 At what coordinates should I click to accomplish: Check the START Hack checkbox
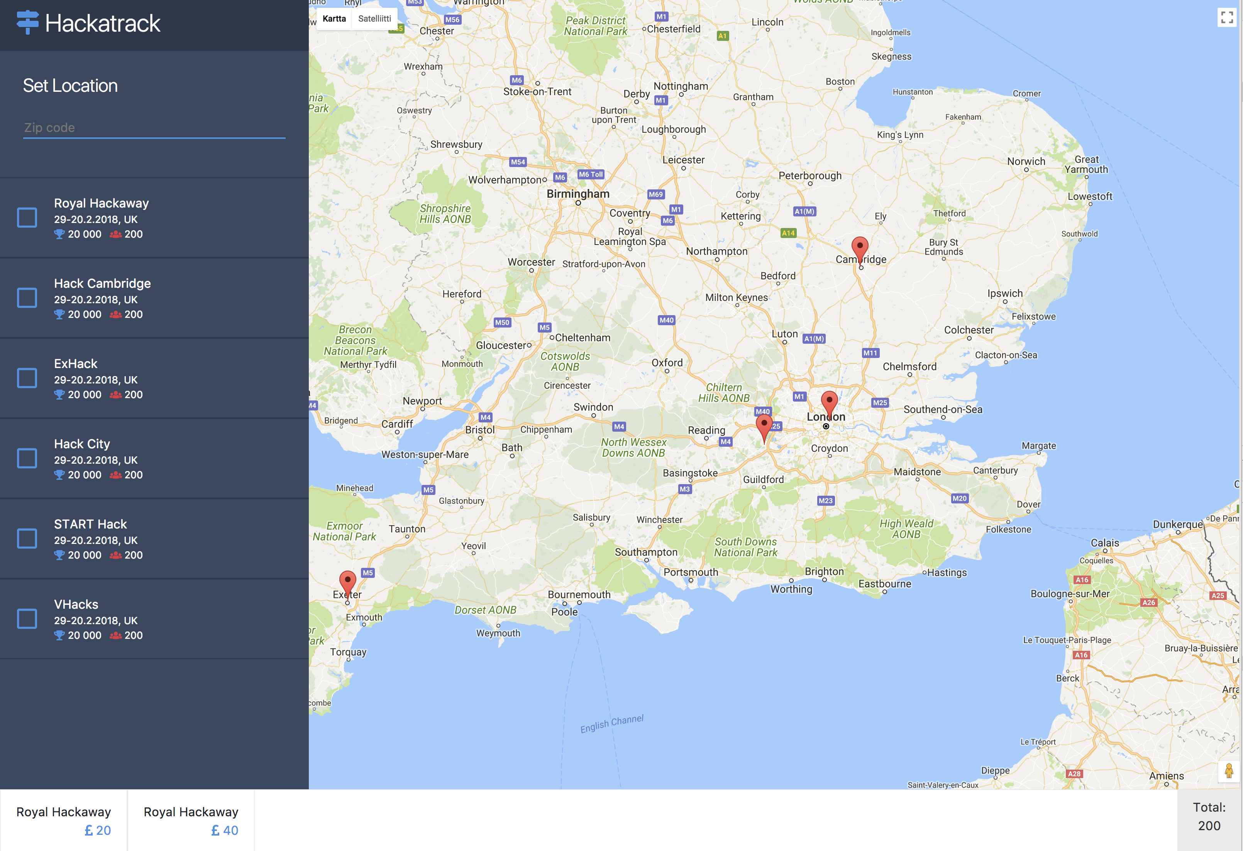(27, 538)
